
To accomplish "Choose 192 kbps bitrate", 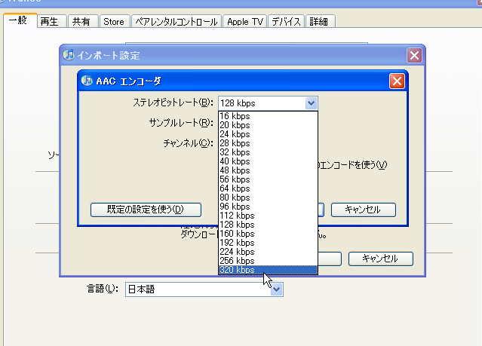I will (268, 243).
